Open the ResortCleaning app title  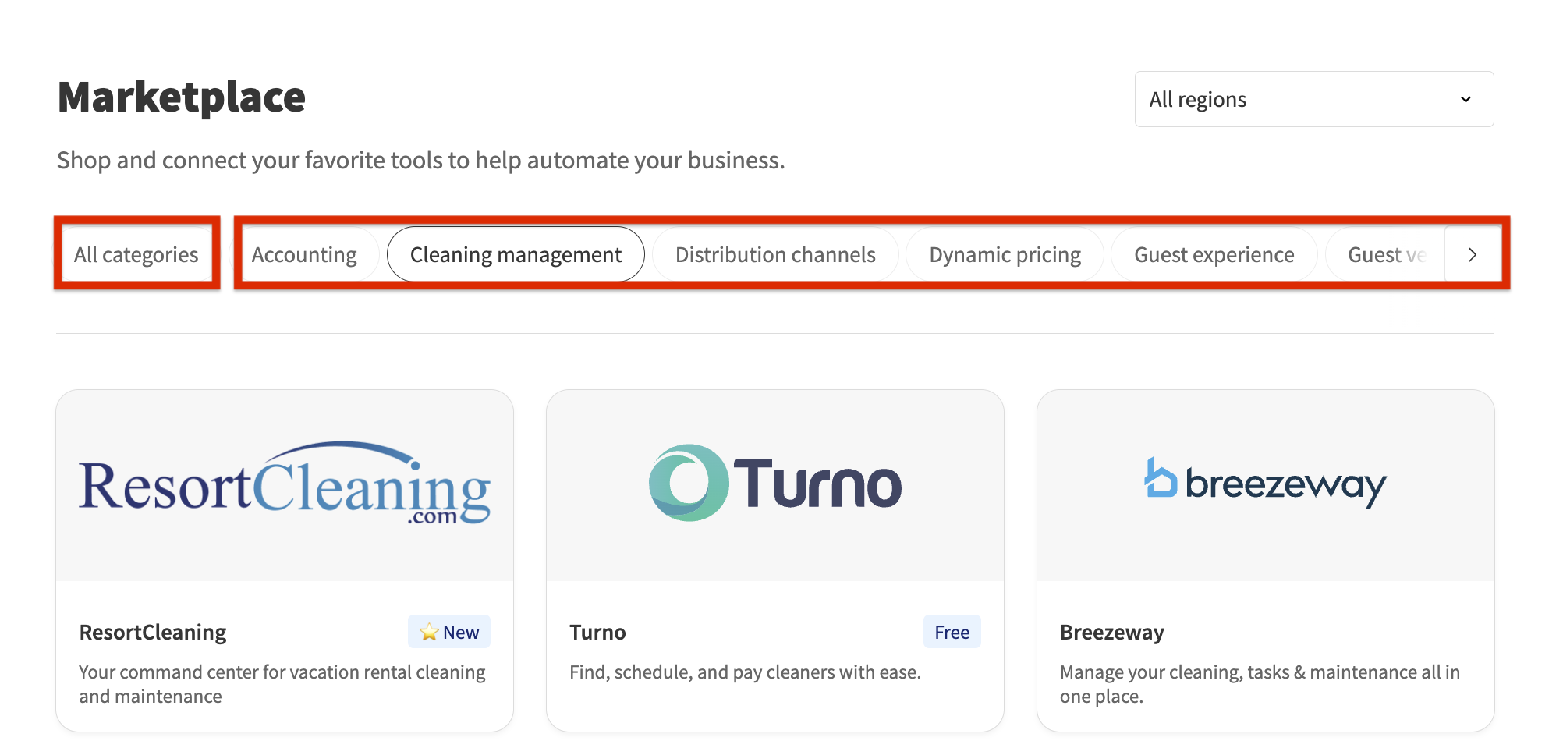pos(153,632)
